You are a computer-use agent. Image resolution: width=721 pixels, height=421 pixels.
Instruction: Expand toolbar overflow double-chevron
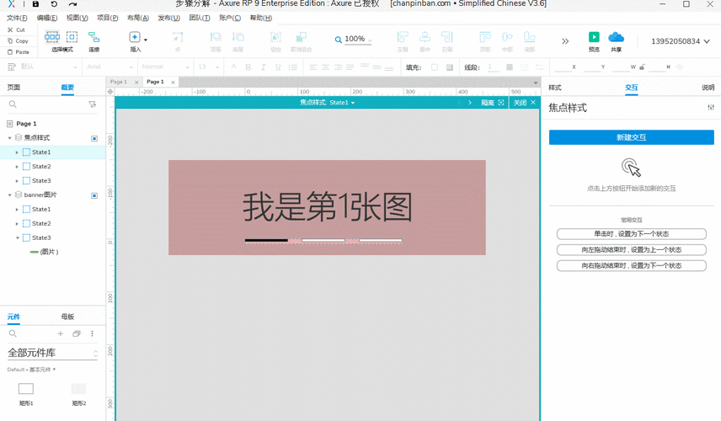tap(565, 41)
